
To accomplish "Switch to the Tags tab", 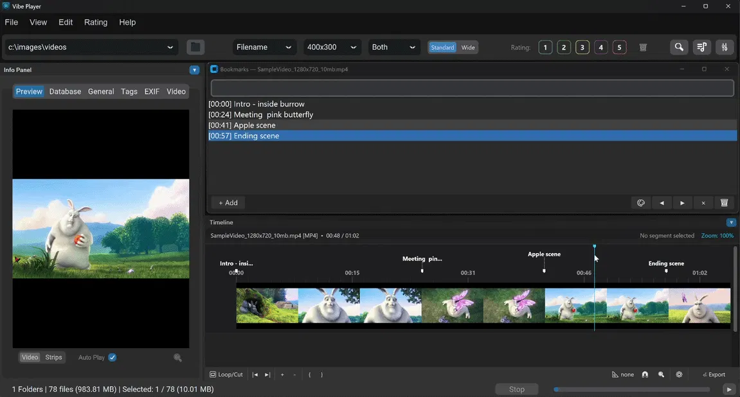I will (129, 91).
